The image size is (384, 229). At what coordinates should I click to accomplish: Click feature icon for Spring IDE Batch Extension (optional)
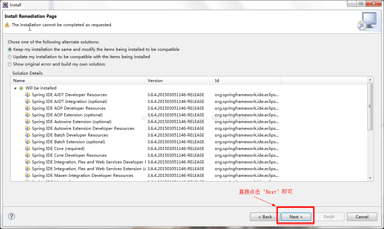click(28, 142)
